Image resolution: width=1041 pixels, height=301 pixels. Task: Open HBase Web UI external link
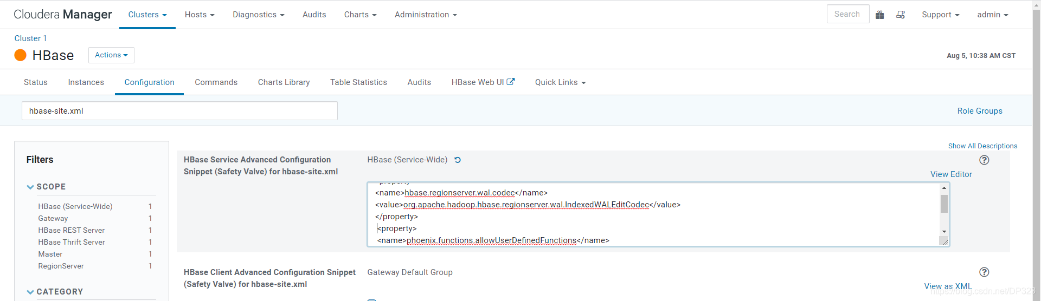tap(483, 82)
